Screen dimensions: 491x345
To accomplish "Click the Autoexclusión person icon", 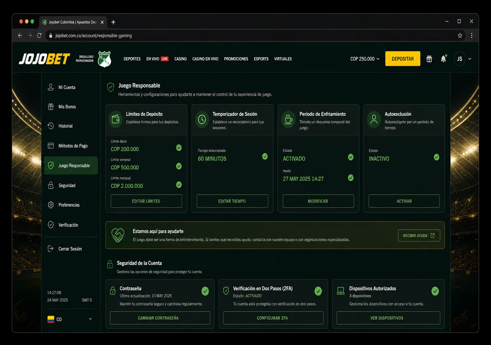I will 374,119.
